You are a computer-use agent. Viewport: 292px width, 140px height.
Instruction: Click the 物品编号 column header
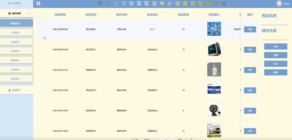[60, 15]
